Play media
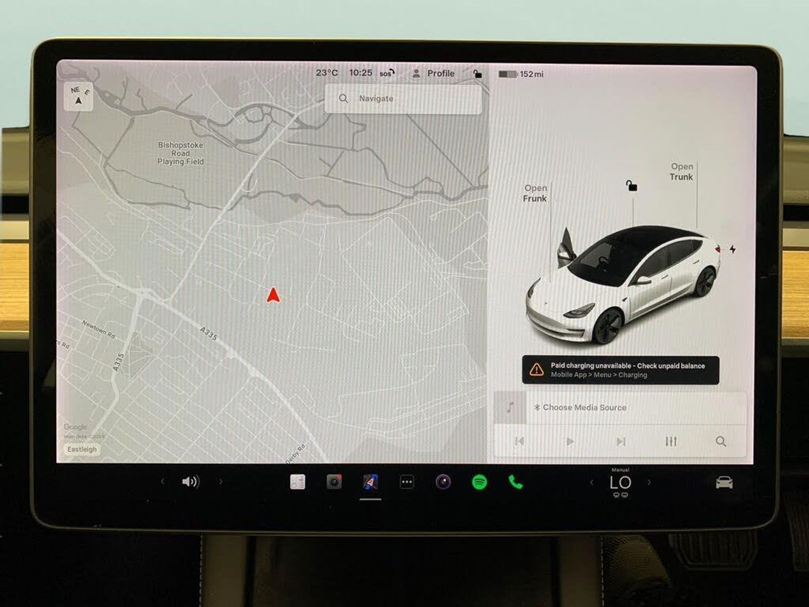Image resolution: width=809 pixels, height=607 pixels. pos(570,442)
